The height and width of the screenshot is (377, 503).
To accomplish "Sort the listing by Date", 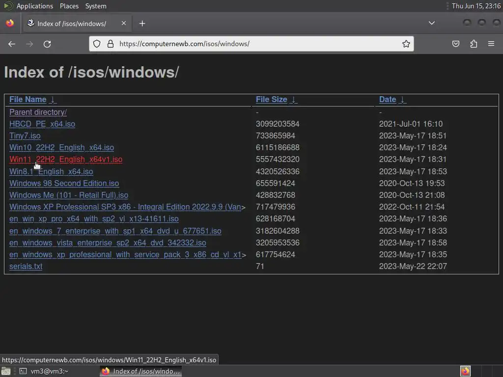I will click(x=388, y=99).
